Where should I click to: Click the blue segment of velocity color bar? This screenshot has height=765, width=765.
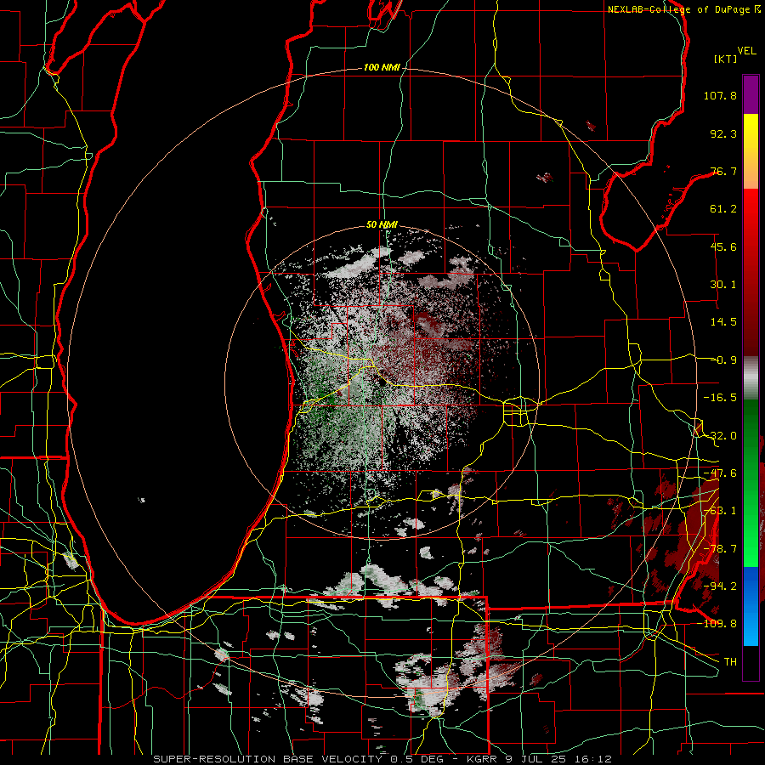click(751, 606)
